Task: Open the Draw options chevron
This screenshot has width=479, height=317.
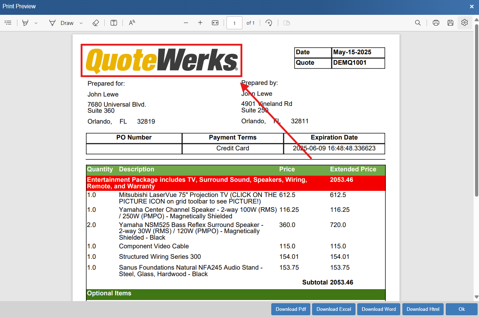Action: [81, 23]
